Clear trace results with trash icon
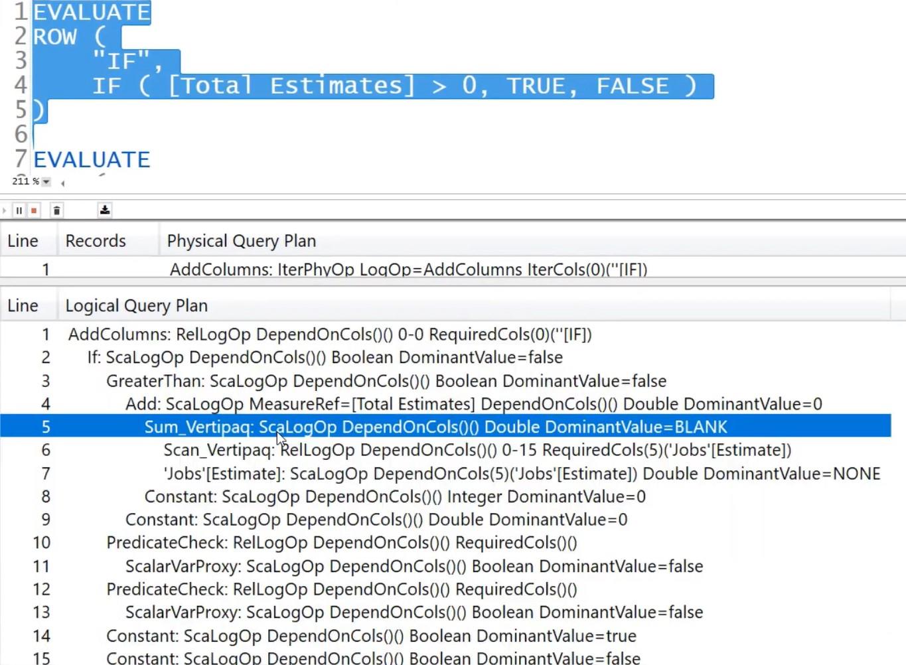 tap(56, 210)
